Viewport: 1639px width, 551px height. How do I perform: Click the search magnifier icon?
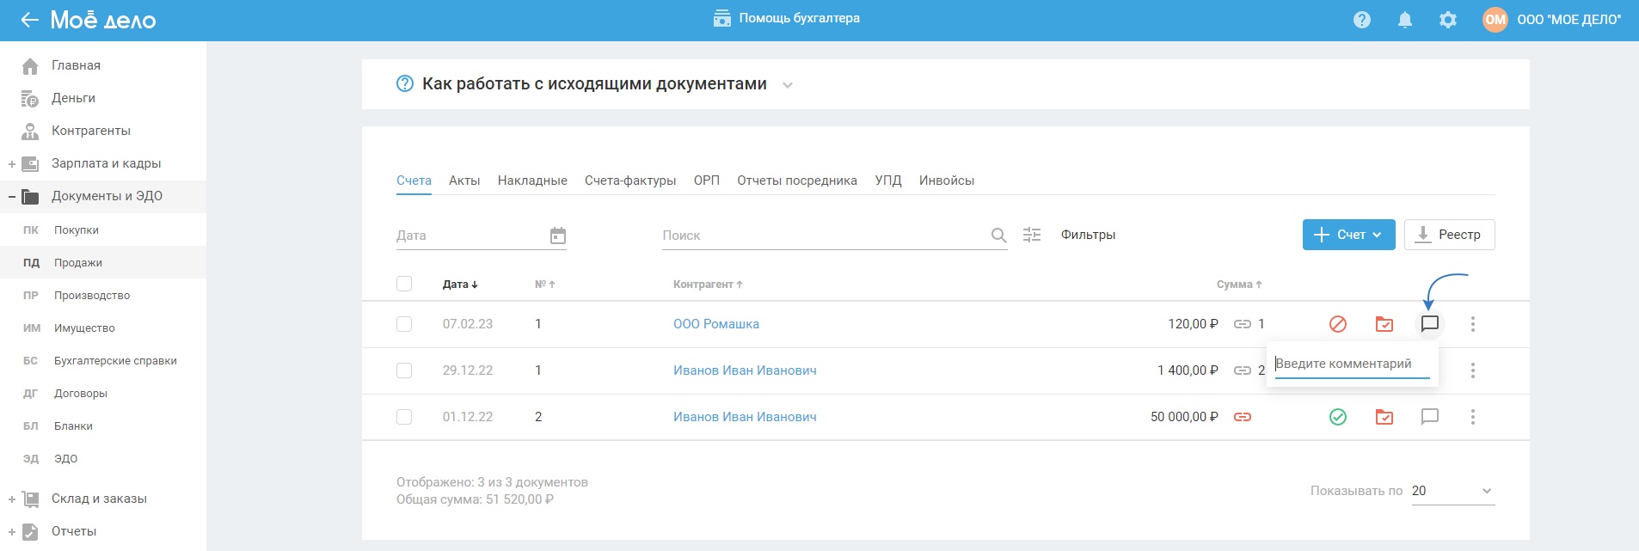point(998,236)
